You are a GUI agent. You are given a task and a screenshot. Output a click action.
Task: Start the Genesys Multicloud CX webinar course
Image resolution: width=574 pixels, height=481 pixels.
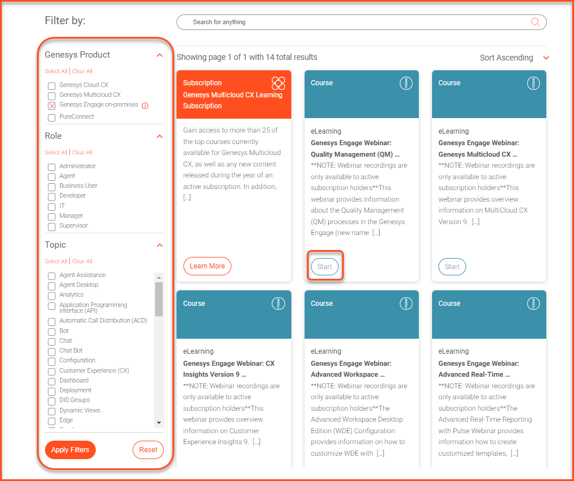[x=452, y=267]
